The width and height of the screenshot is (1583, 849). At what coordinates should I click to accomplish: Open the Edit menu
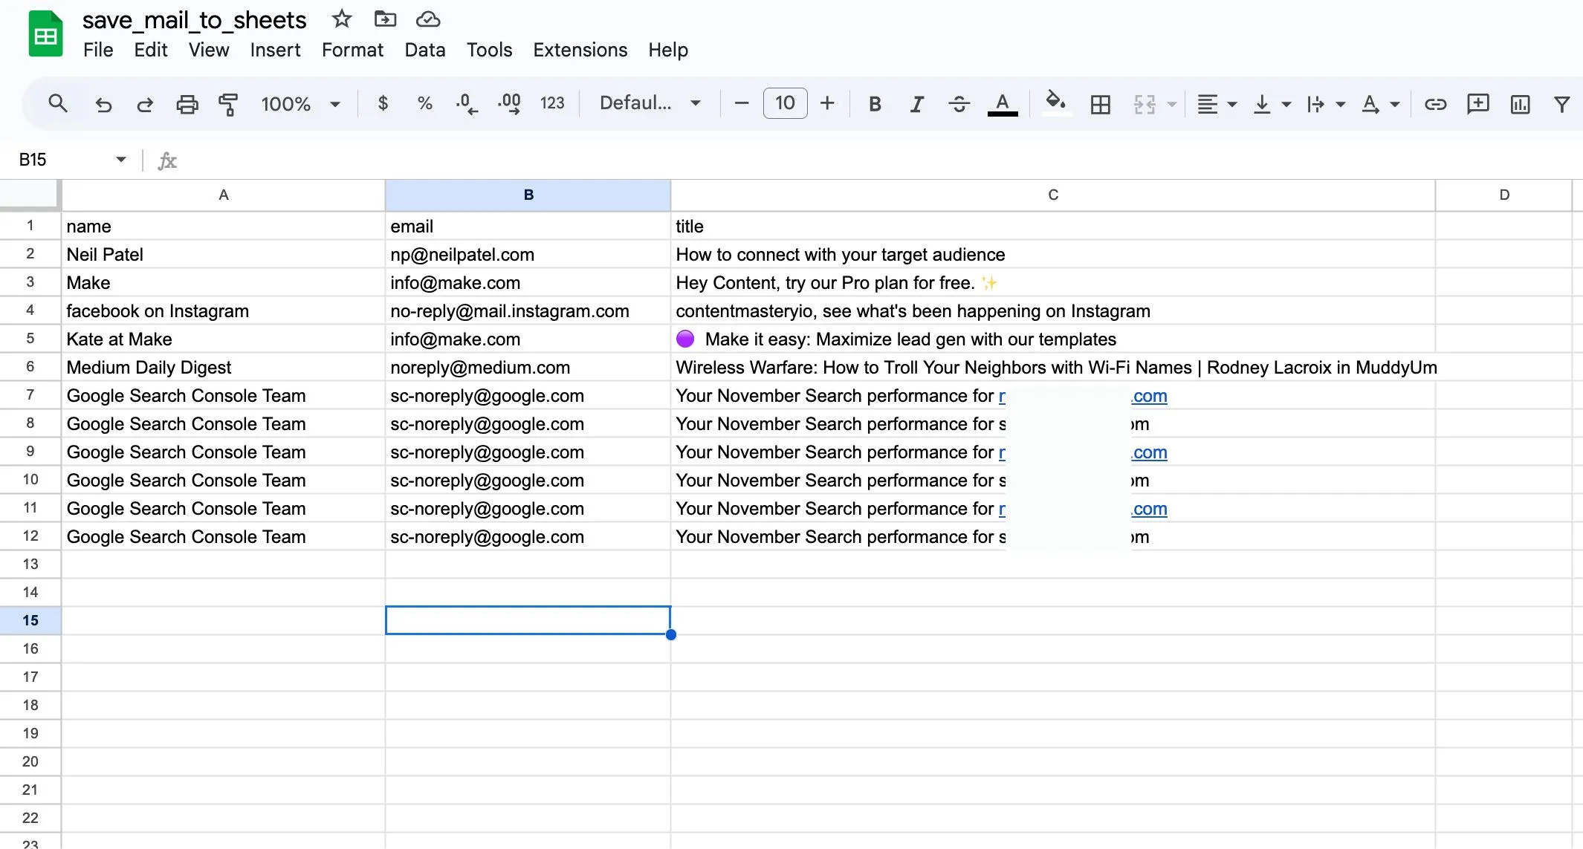(x=151, y=50)
